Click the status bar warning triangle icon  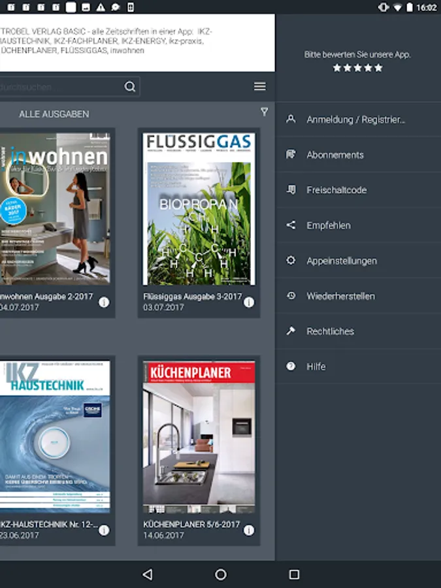tap(101, 7)
